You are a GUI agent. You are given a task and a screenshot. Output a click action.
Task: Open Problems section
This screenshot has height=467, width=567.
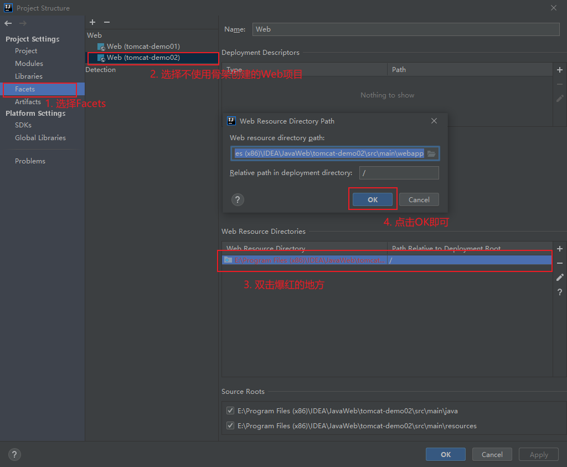pos(30,161)
